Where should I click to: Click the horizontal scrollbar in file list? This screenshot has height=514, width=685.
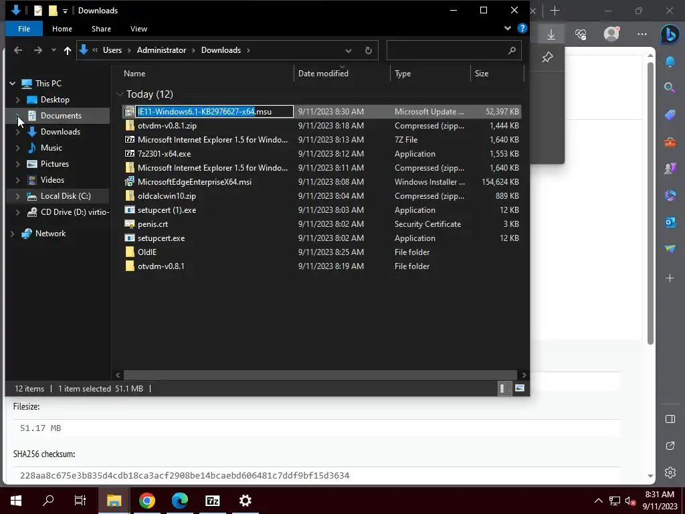pos(320,375)
